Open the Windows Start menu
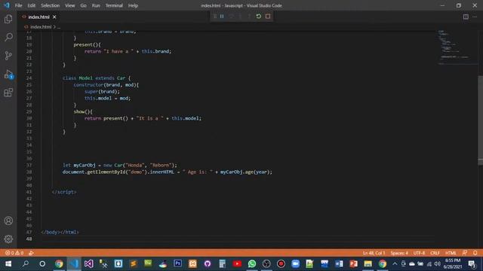The width and height of the screenshot is (483, 271). 8,263
